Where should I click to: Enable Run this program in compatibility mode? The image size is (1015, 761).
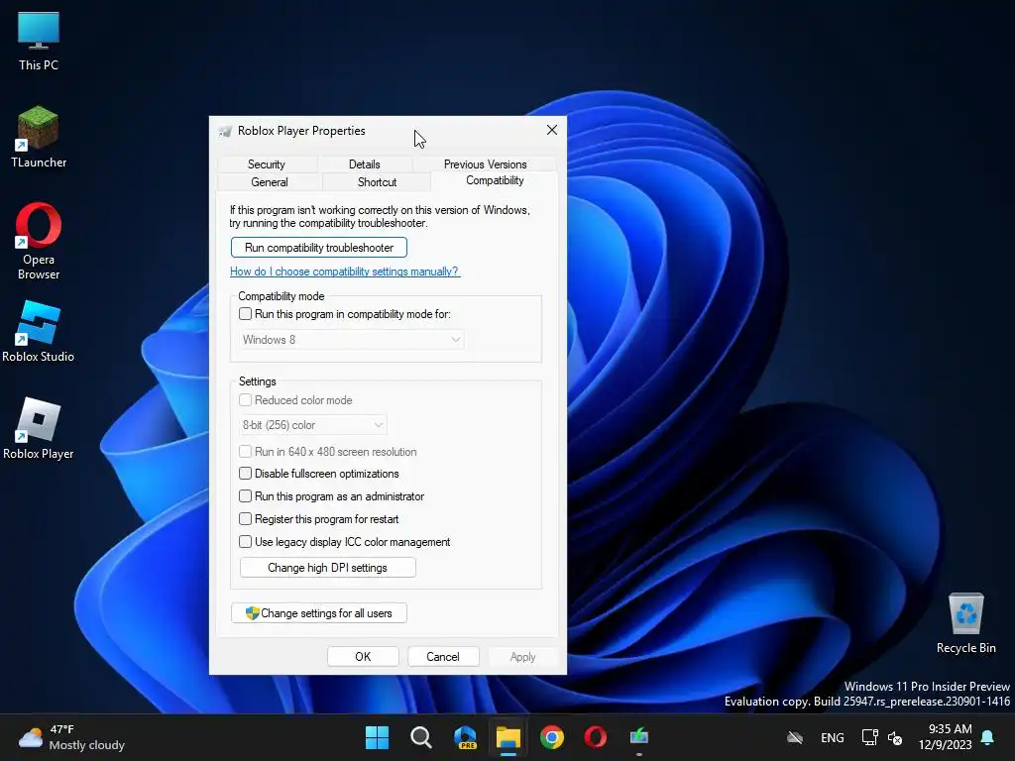tap(246, 314)
